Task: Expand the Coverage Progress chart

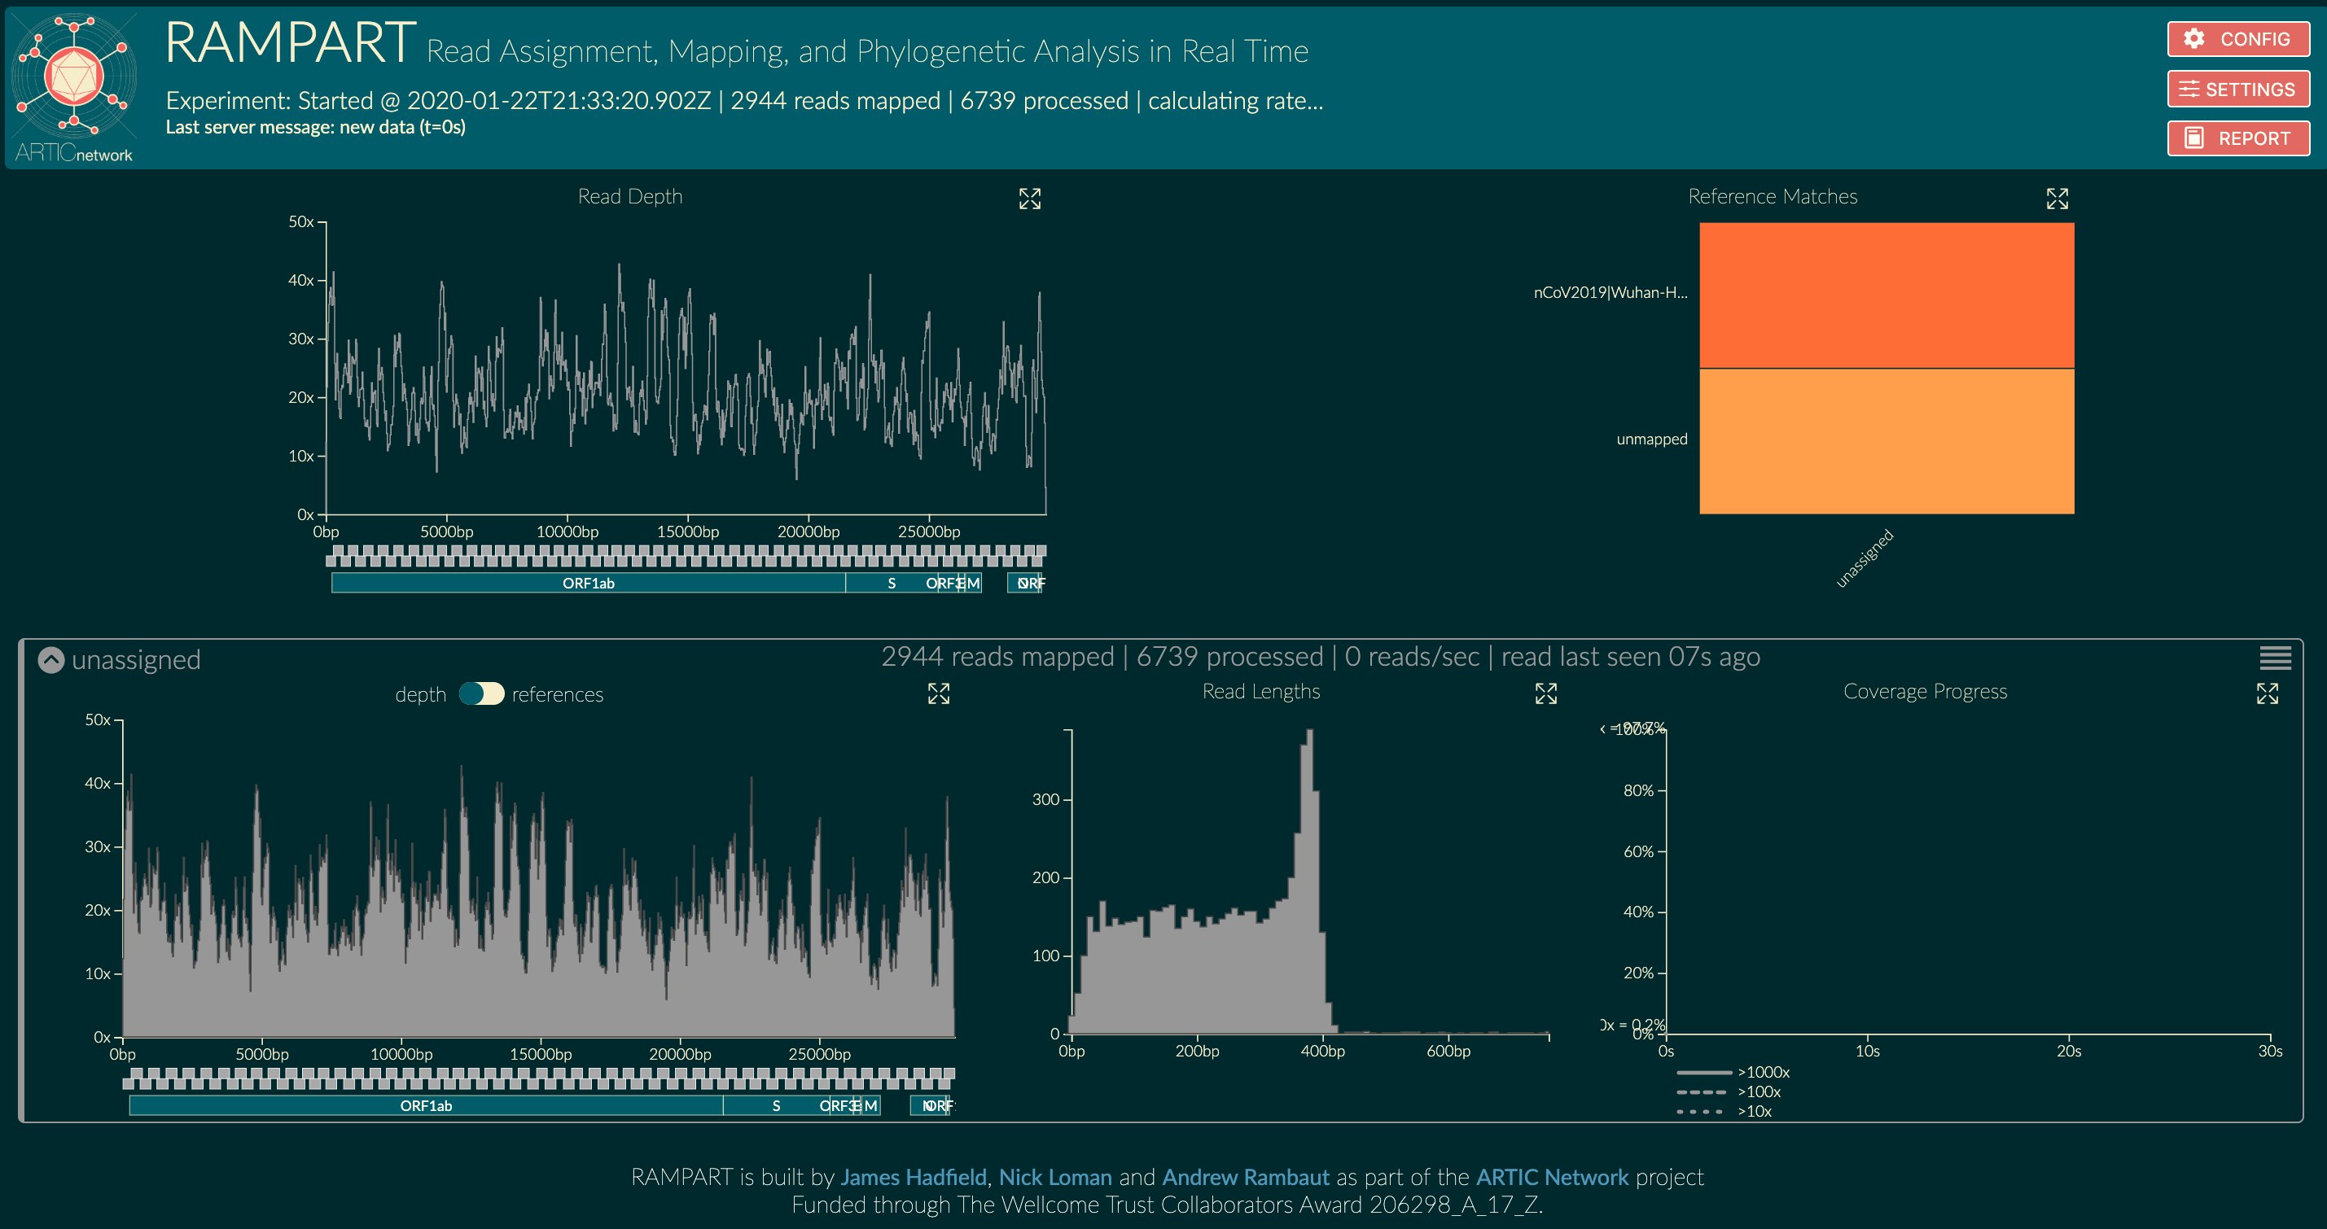Action: coord(2267,693)
